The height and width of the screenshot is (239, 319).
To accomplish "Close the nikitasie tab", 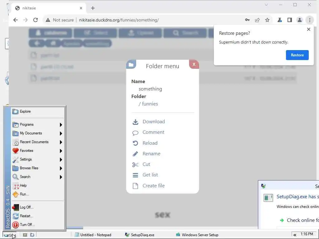I will pyautogui.click(x=81, y=8).
